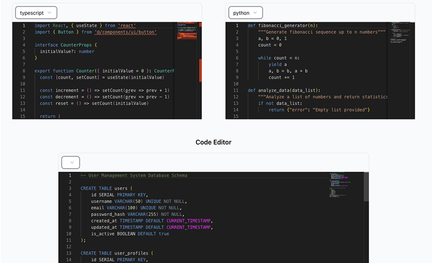Click the '@/components/ui/button' import path
This screenshot has height=263, width=432.
click(125, 32)
